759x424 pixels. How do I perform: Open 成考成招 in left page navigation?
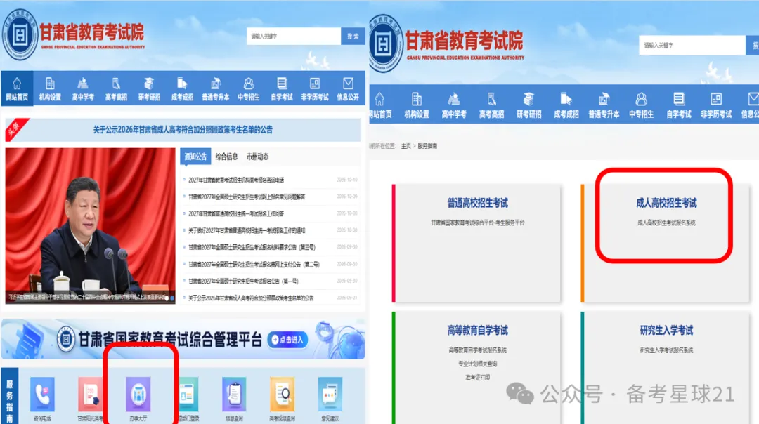(182, 89)
